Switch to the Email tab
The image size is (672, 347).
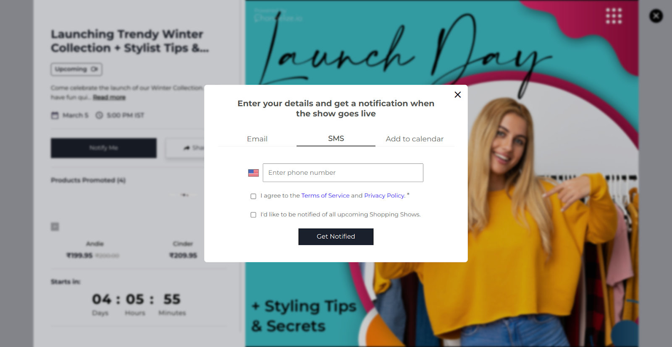[257, 139]
